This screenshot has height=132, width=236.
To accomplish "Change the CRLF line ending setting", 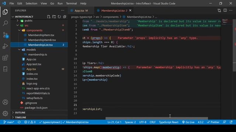I will [x=152, y=122].
